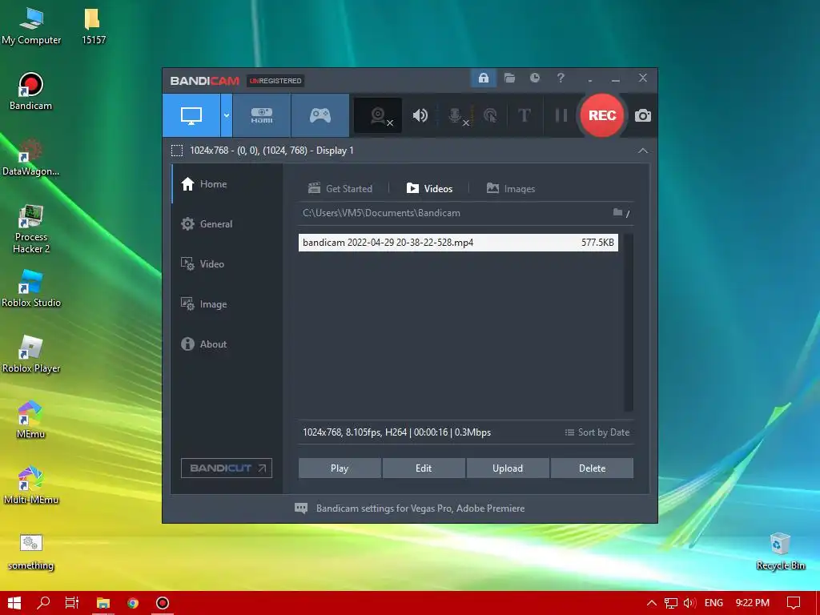Capture screenshot with camera icon
820x615 pixels.
(643, 115)
